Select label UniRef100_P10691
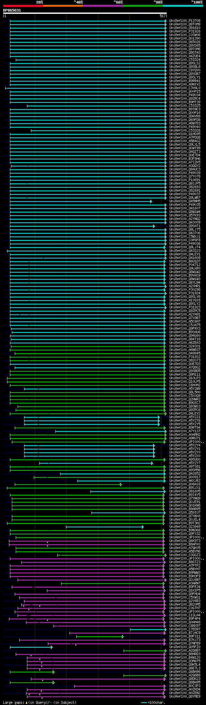 pos(185,180)
